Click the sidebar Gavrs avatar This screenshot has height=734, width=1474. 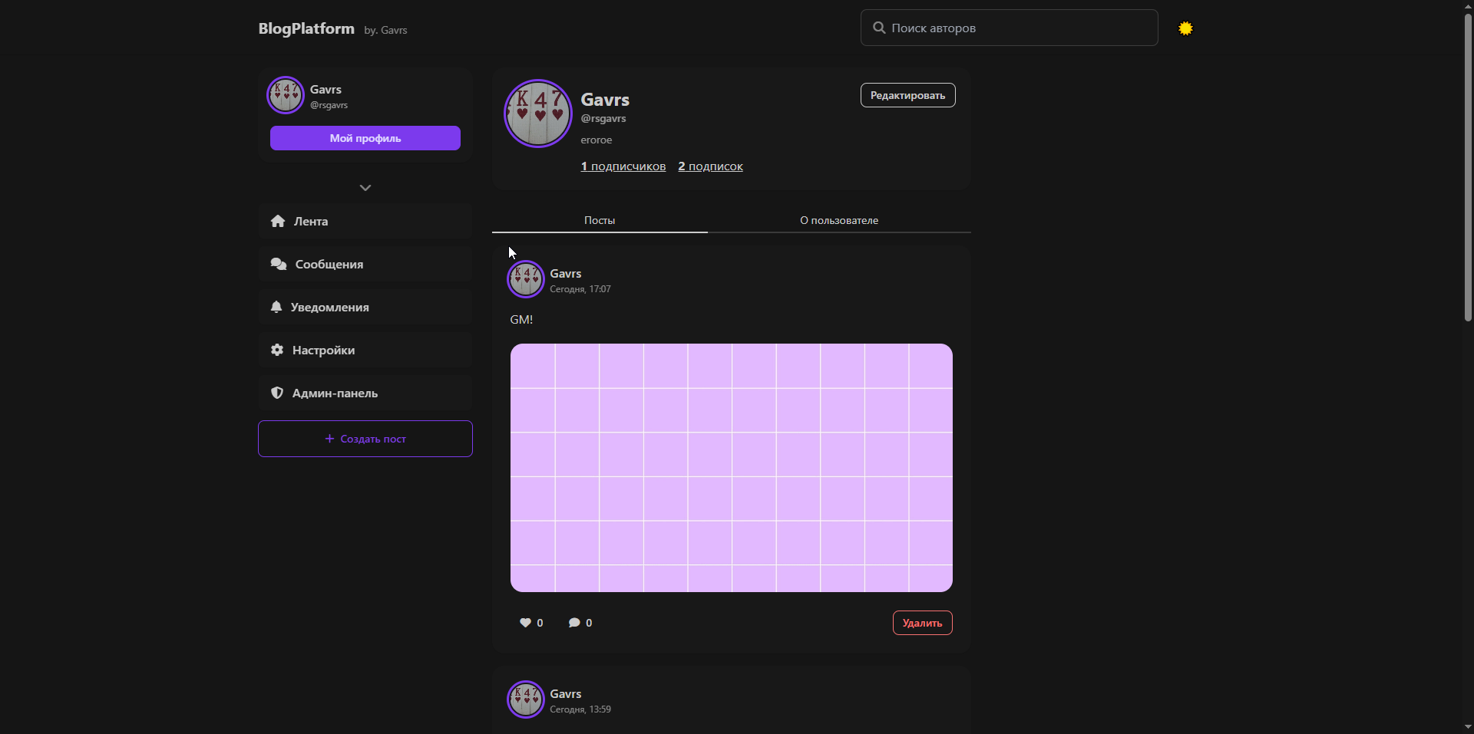tap(286, 95)
